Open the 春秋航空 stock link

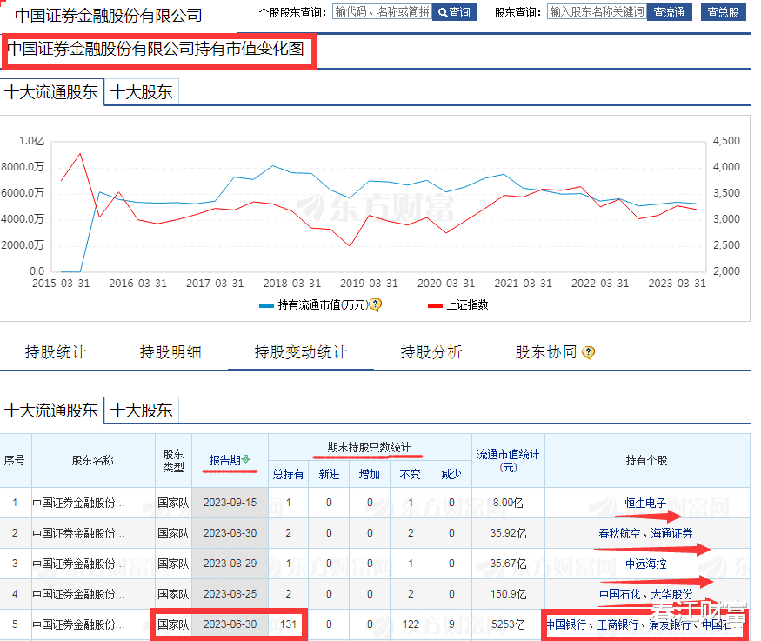click(x=619, y=534)
